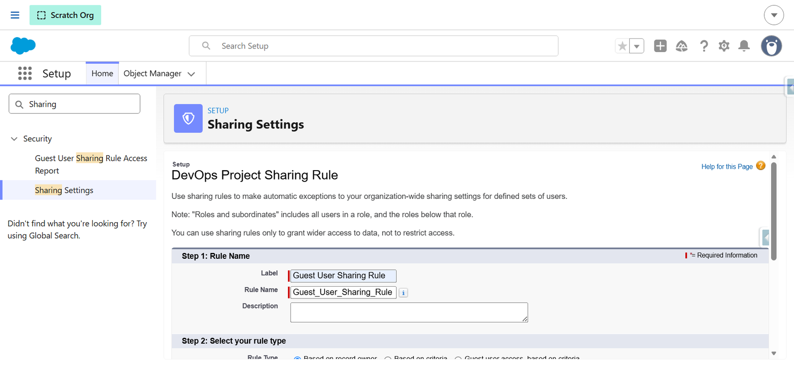
Task: Open Global Actions plus menu
Action: coord(660,46)
